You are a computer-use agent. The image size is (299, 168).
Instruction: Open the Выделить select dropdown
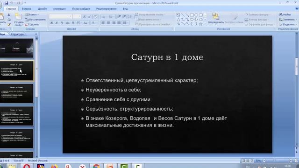[288, 24]
